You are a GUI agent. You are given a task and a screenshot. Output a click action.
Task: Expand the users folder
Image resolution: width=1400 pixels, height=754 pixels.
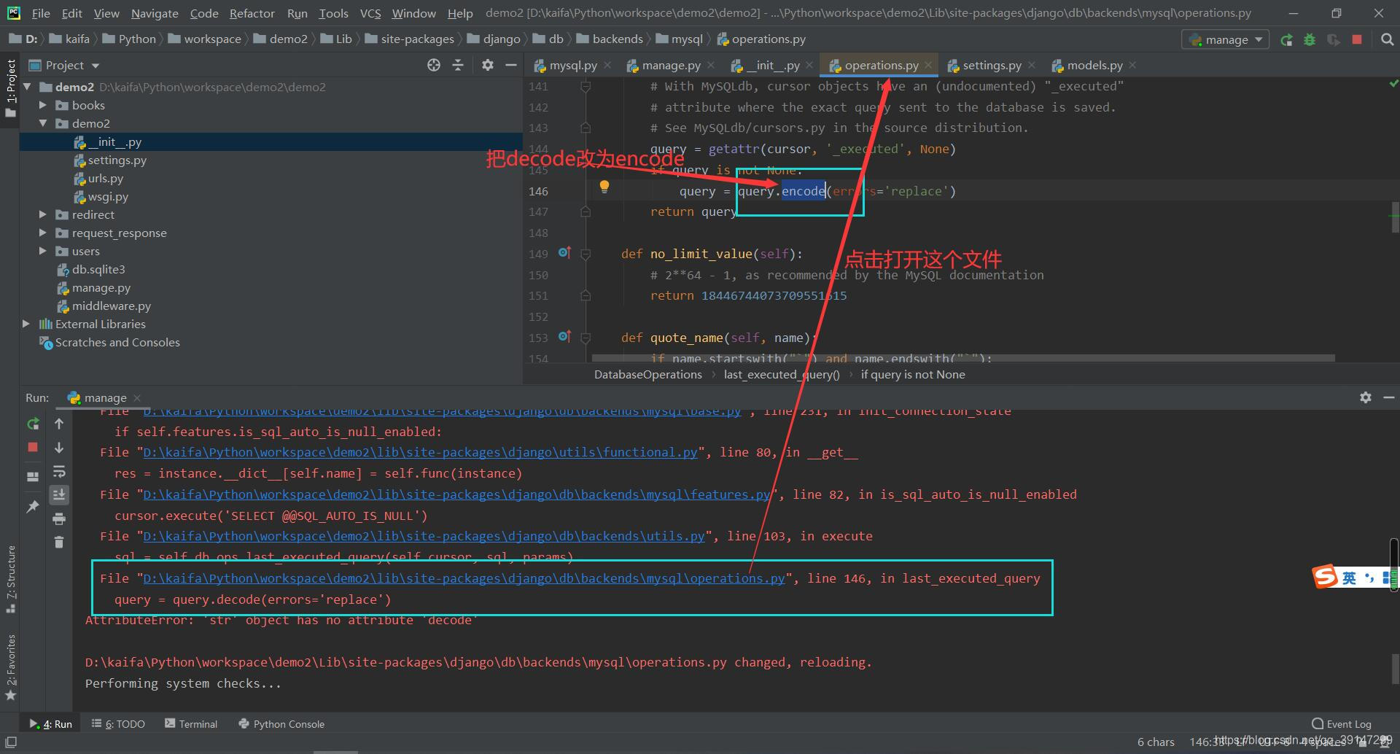pos(42,251)
